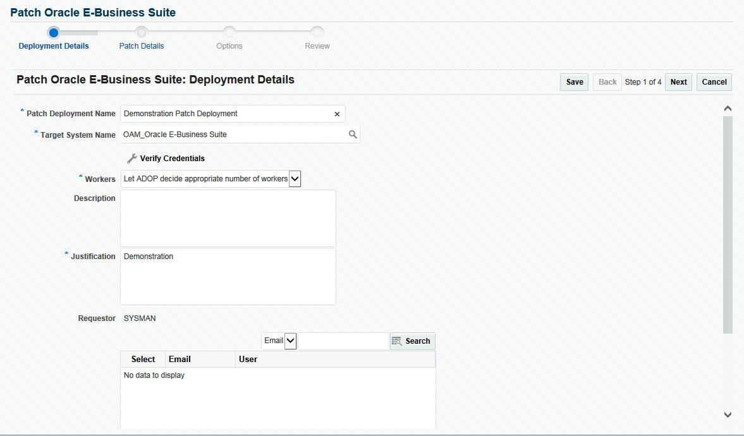Click the email search text box
This screenshot has height=436, width=744.
343,341
